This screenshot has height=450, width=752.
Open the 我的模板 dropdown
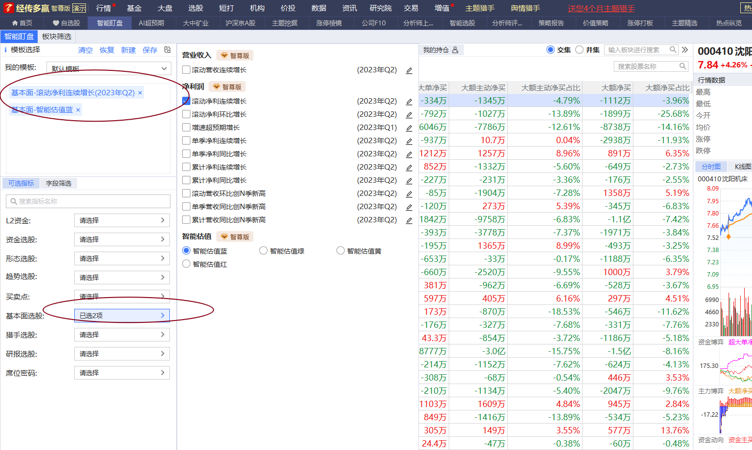108,68
